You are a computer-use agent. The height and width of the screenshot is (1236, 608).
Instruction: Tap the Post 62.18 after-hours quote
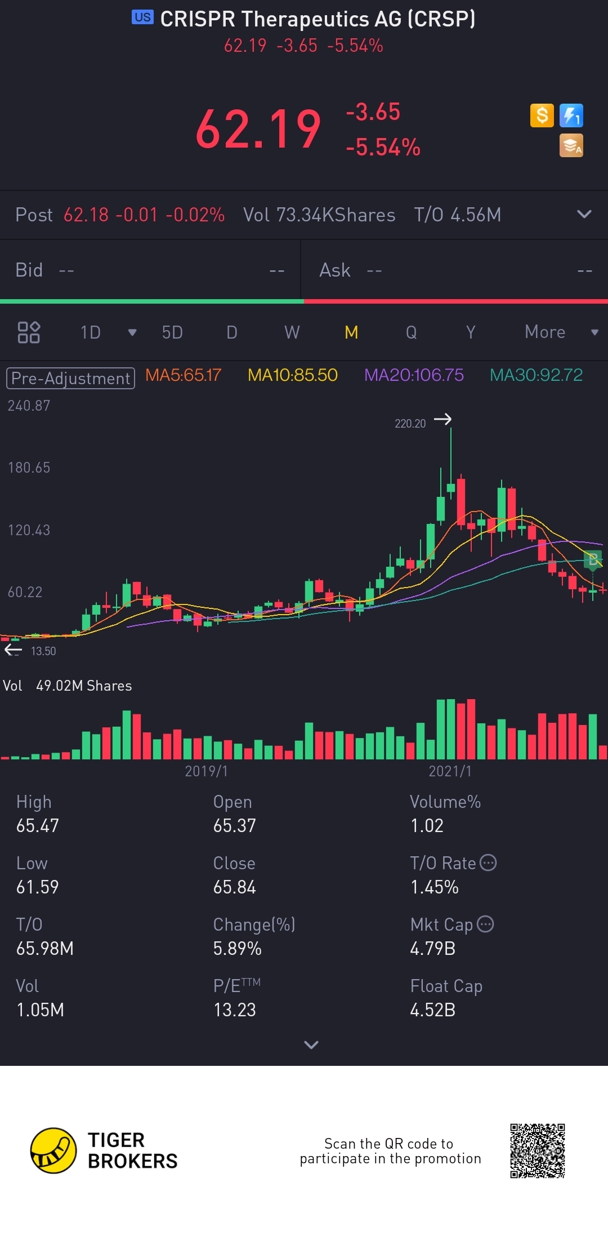pos(120,215)
